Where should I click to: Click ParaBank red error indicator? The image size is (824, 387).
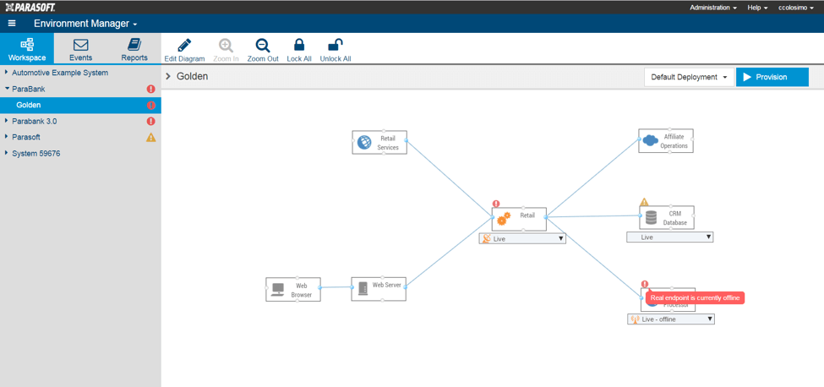coord(150,90)
